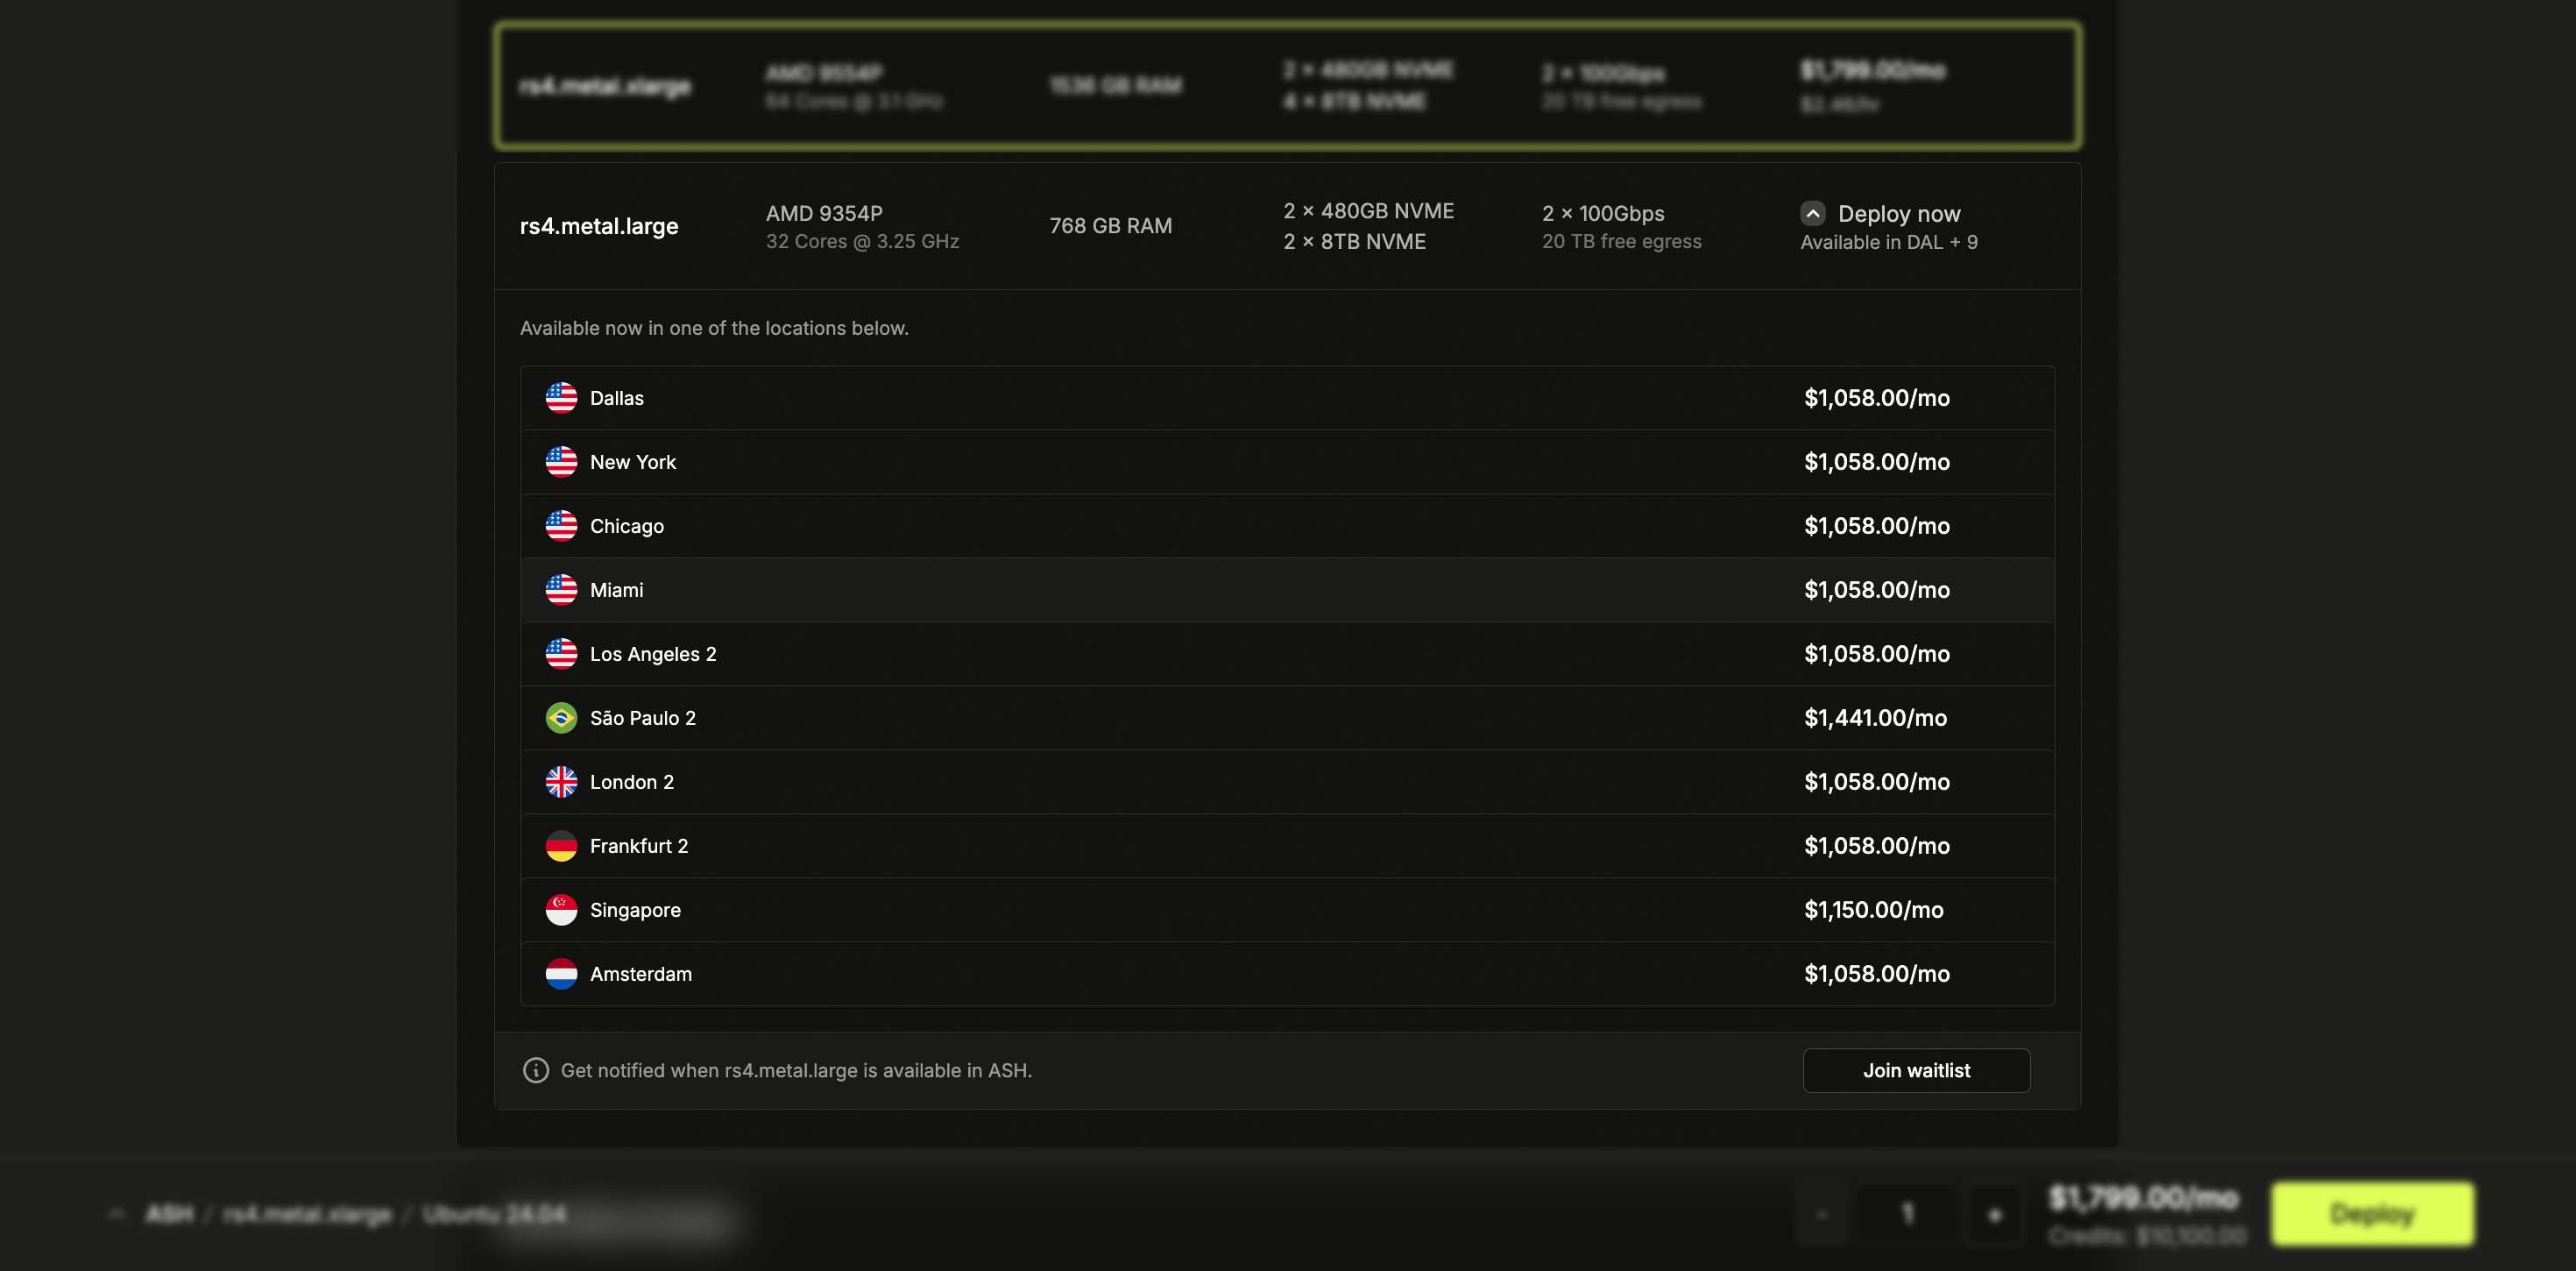2576x1271 pixels.
Task: Collapse the Deploy now chevron for rs4.metal.large
Action: tap(1813, 213)
